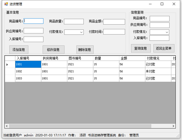Click the admin username in the status bar
Image resolution: width=182 pixels, height=140 pixels.
tap(29, 135)
